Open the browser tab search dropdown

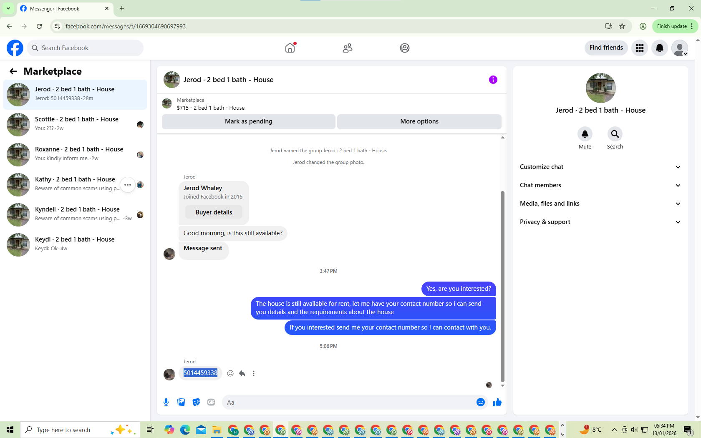coord(8,8)
